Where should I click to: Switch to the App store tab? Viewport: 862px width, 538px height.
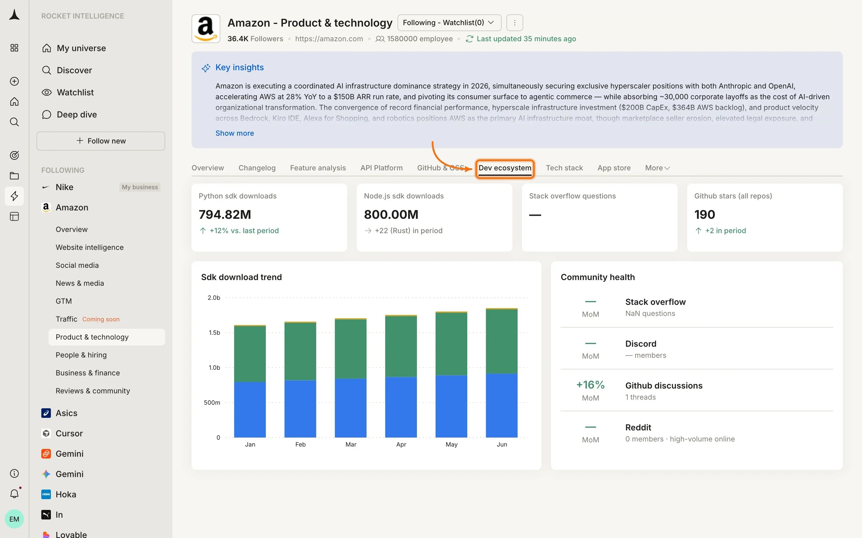[614, 168]
